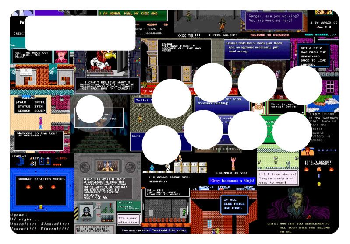Pick SEARCH in the COMMAND menu

(24, 111)
